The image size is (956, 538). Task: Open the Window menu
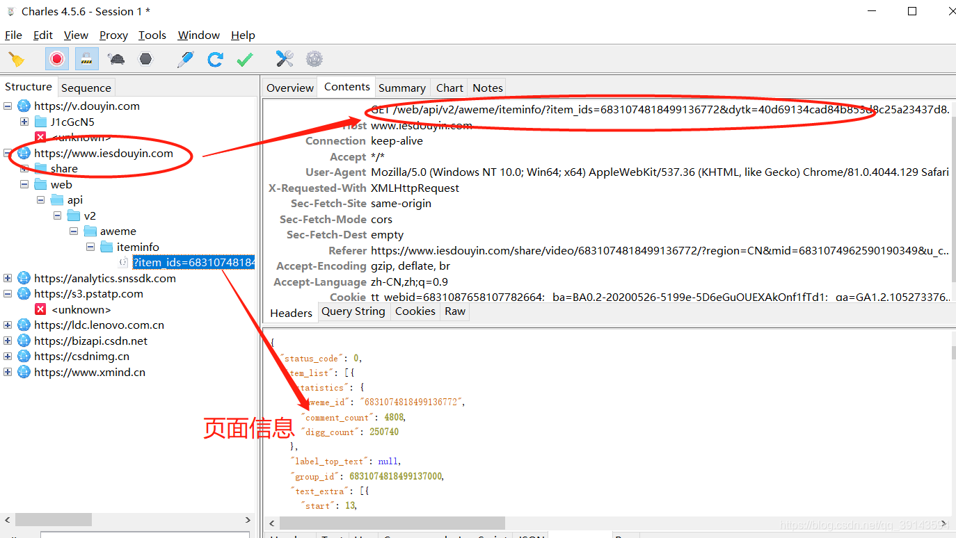199,35
